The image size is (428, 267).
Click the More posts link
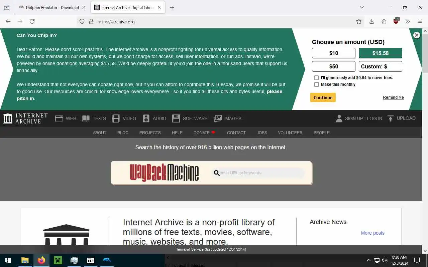[x=373, y=233]
